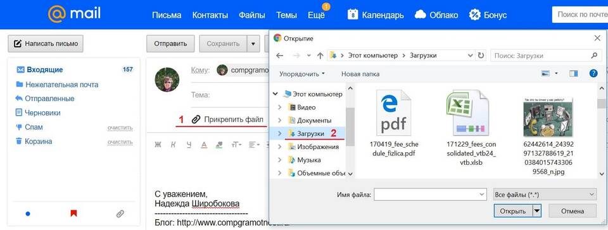Go up one folder level
Screen dimensions: 608x230
320,56
